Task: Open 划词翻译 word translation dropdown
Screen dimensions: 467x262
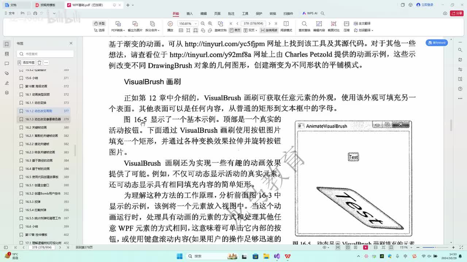Action: click(x=363, y=30)
